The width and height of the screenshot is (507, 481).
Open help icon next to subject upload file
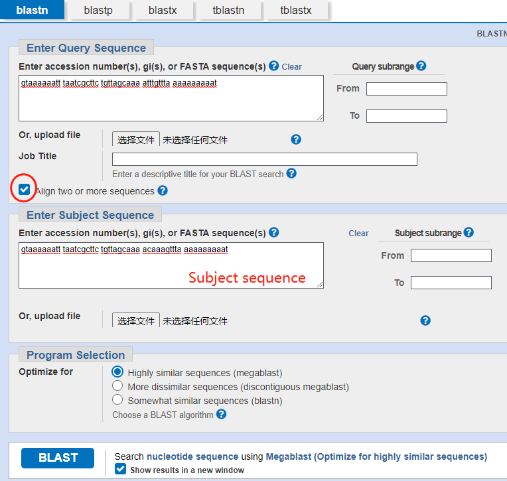coord(425,320)
